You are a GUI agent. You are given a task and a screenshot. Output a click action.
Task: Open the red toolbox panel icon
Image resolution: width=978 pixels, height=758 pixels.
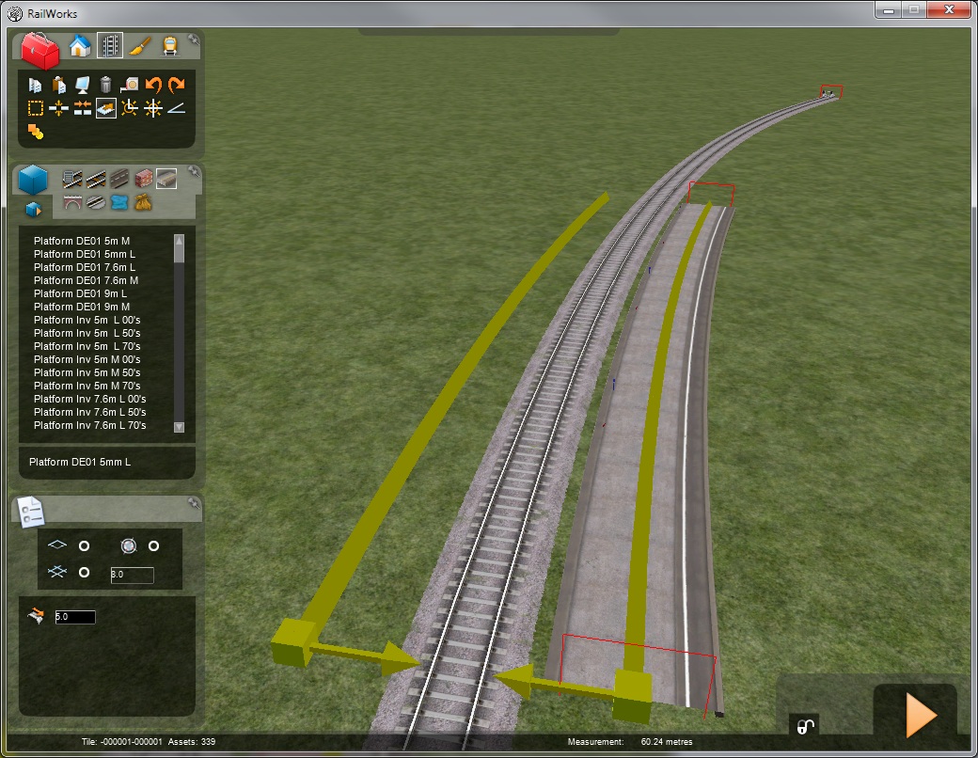(39, 50)
